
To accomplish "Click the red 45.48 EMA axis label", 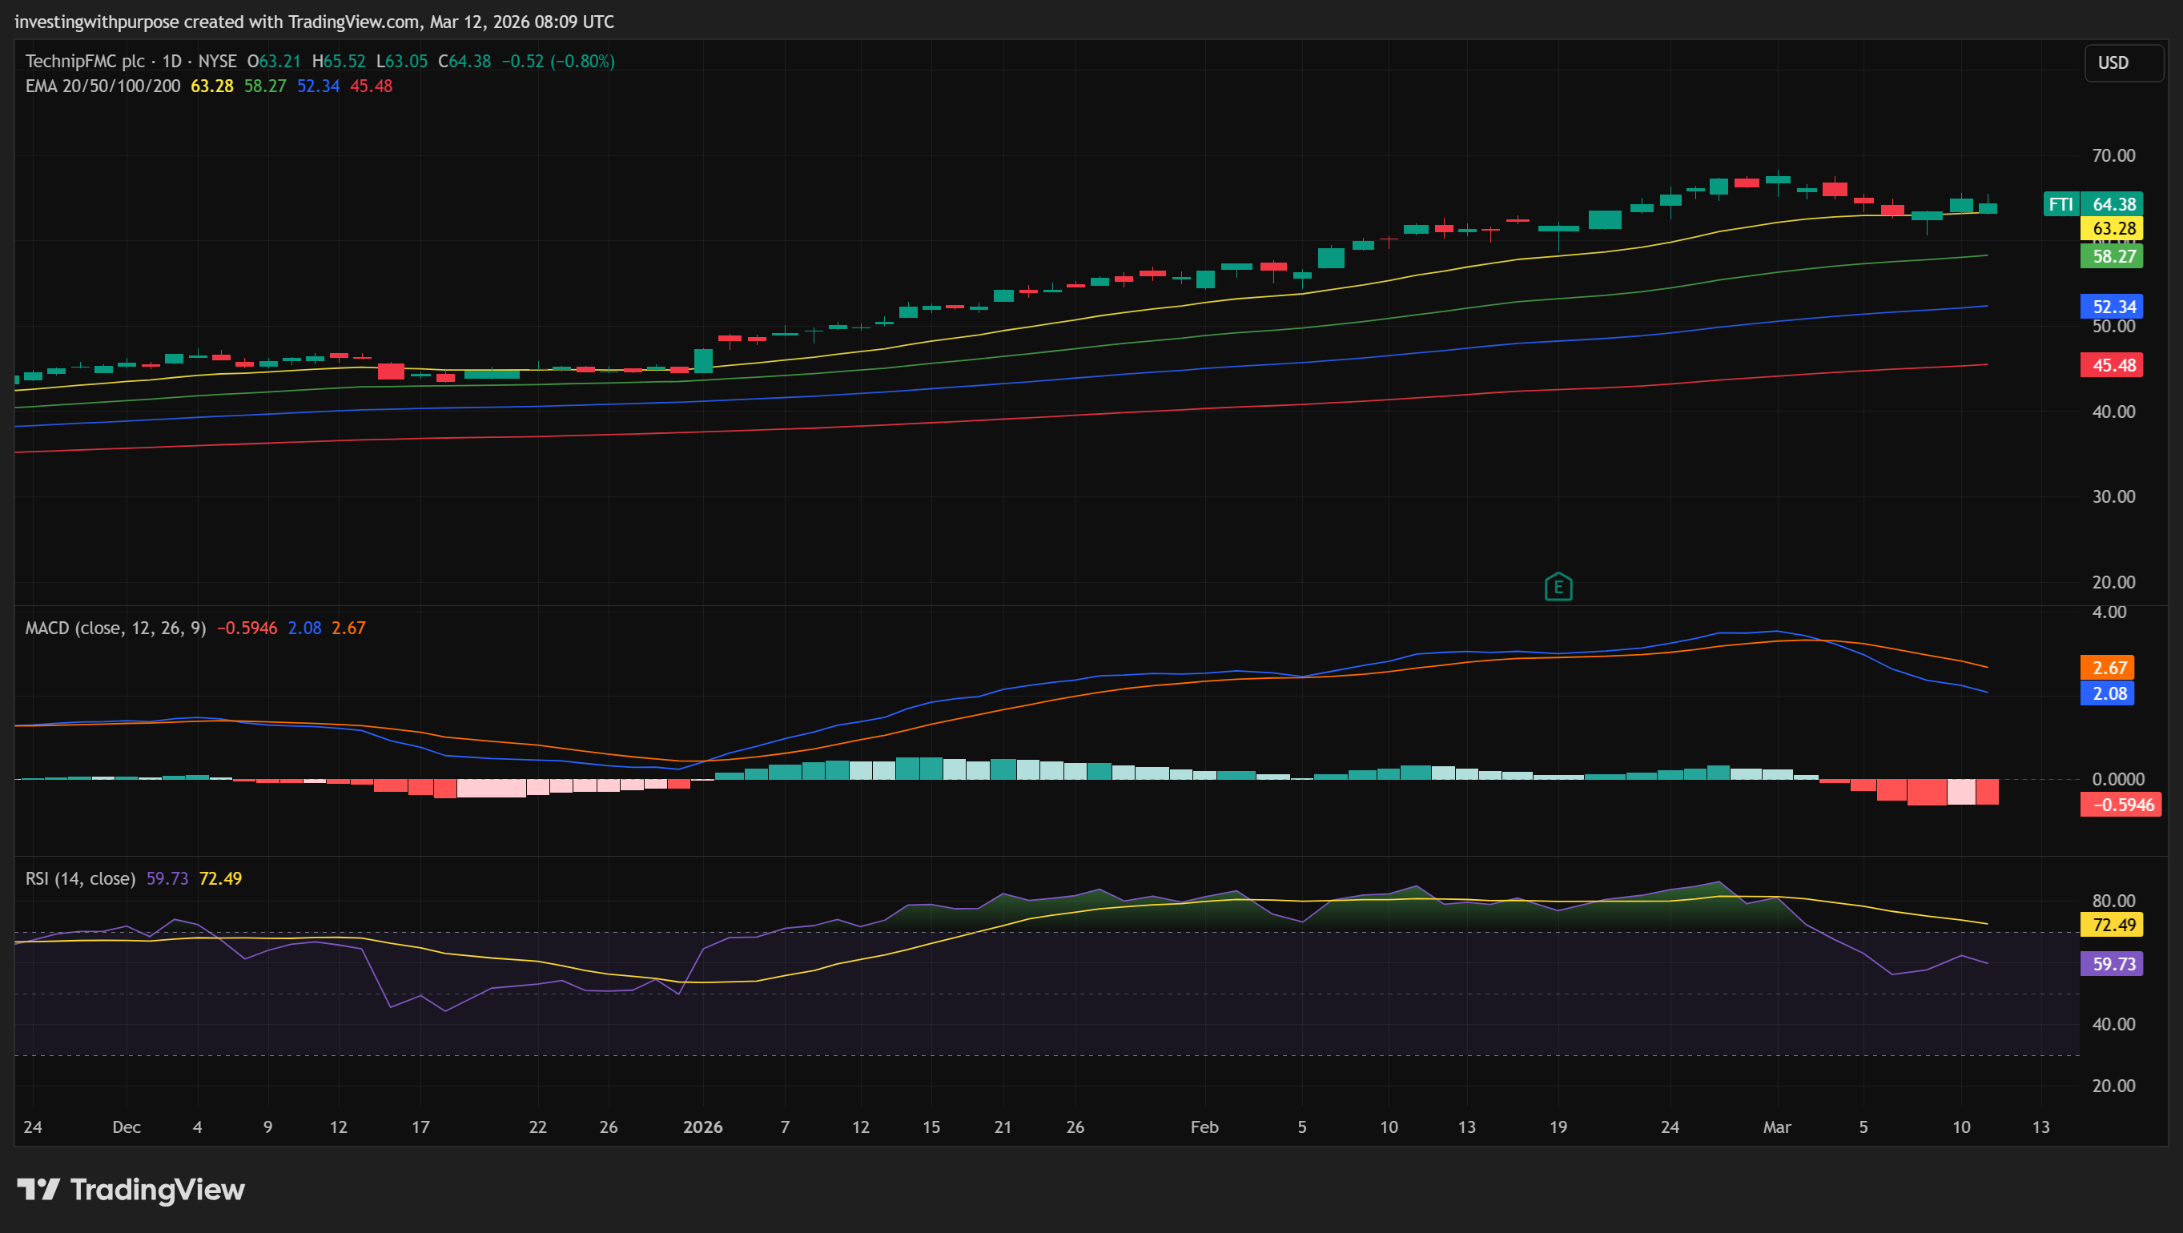I will [x=2113, y=365].
